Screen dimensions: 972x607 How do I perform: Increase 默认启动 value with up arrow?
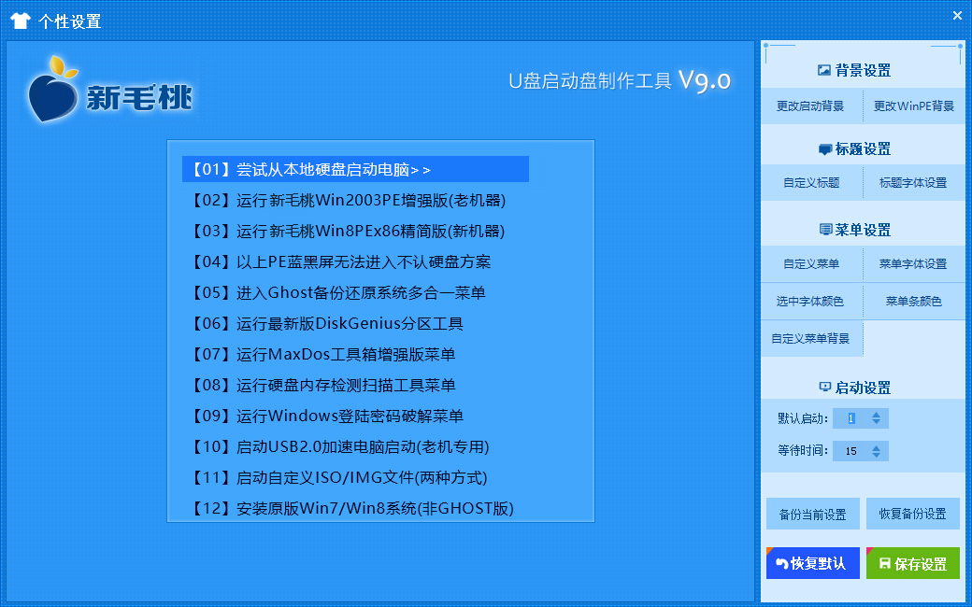click(876, 415)
